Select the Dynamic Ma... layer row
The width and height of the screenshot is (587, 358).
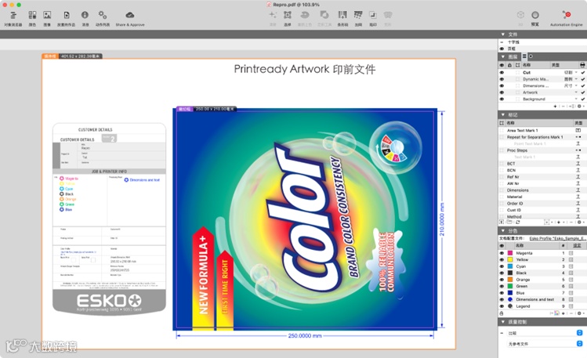coord(542,79)
